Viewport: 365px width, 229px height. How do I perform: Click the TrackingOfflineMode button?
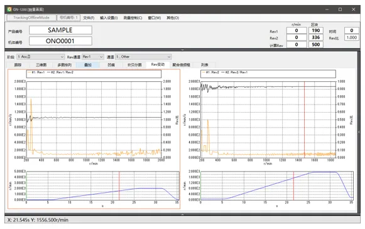31,18
